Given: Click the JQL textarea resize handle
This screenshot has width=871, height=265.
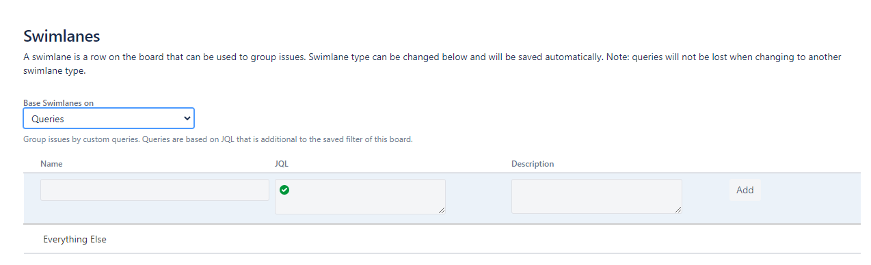Looking at the screenshot, I should click(442, 210).
